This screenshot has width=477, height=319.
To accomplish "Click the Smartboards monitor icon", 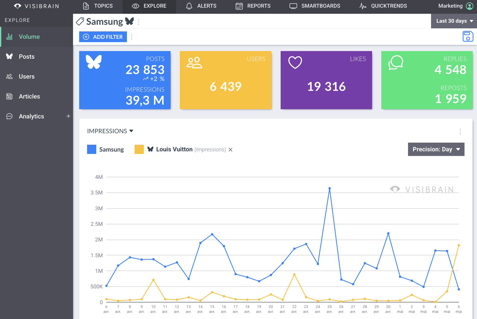I will [x=293, y=6].
